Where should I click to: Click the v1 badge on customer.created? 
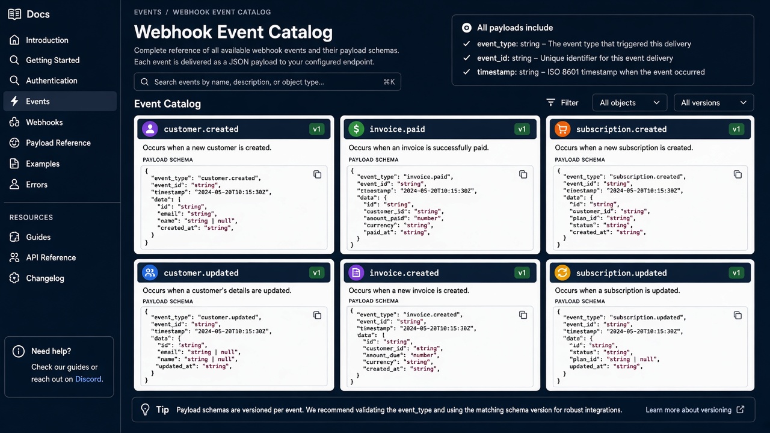click(x=316, y=129)
